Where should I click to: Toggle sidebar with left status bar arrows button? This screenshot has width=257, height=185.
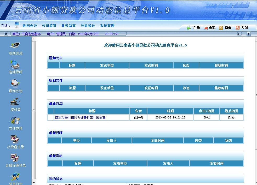coord(6,34)
